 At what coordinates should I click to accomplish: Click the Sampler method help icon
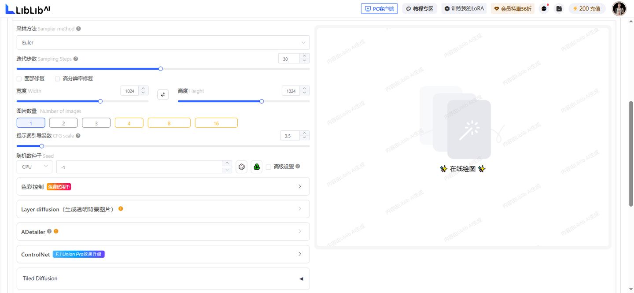pyautogui.click(x=78, y=29)
